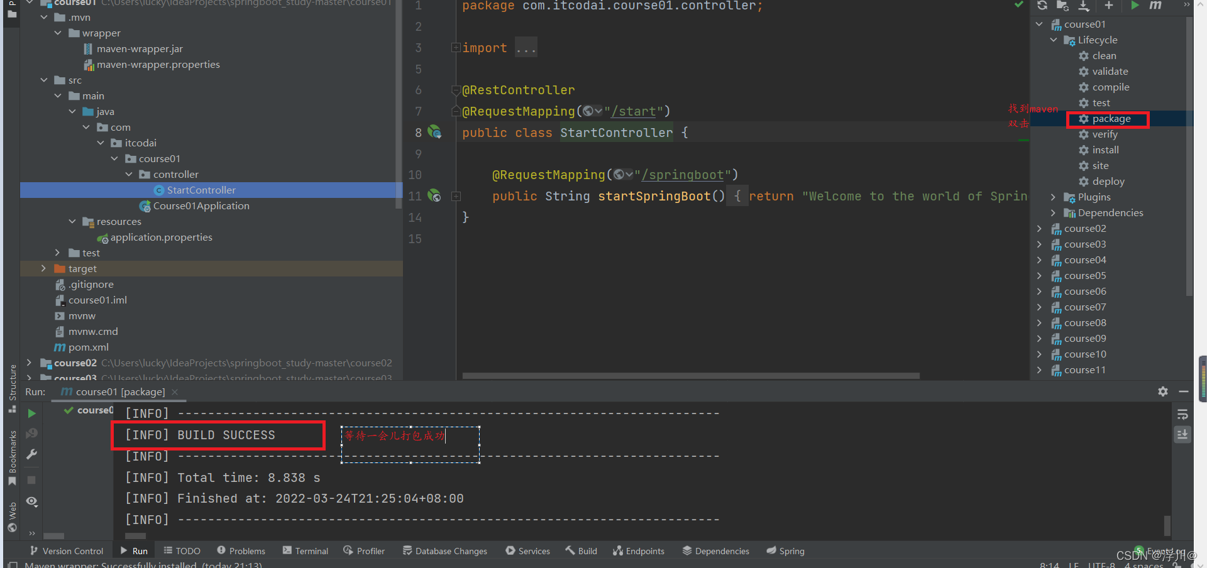Click Download Sources and Documentation icon
The width and height of the screenshot is (1207, 568).
1084,6
